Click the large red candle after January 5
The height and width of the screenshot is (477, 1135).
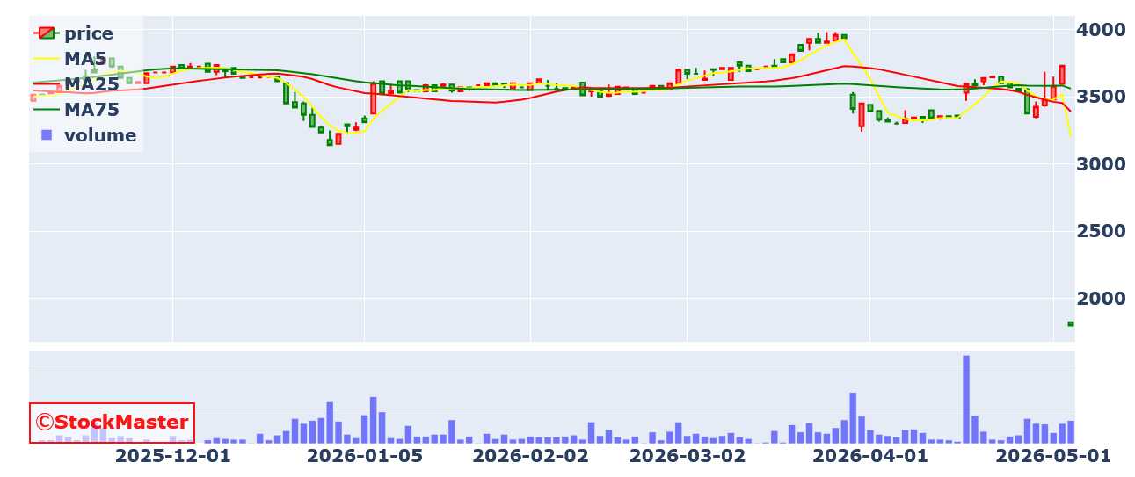click(373, 98)
